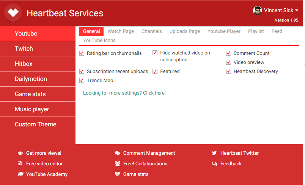Image resolution: width=305 pixels, height=185 pixels.
Task: Go to the Uploads Page tab
Action: 185,31
